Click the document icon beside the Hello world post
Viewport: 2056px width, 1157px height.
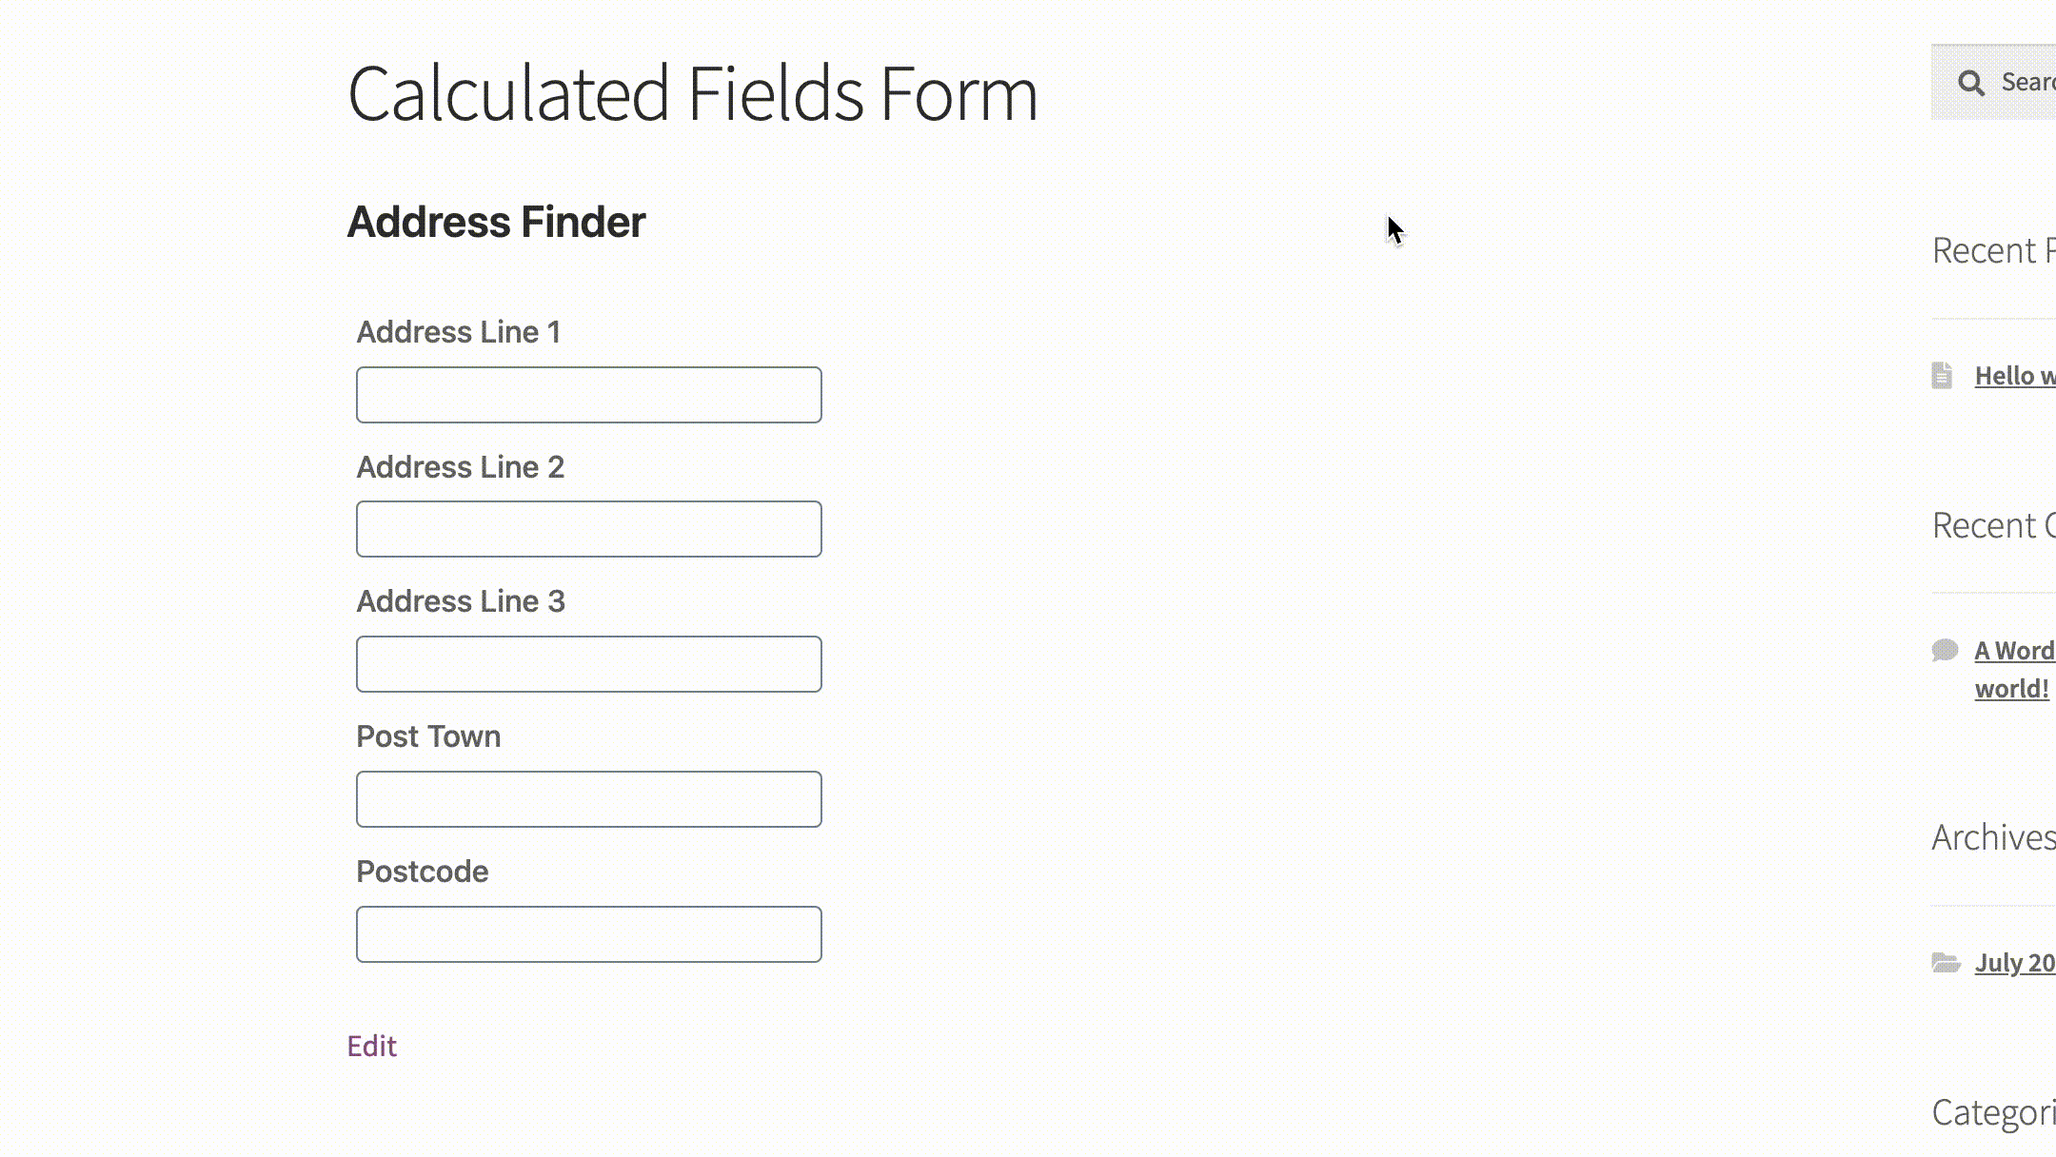(x=1945, y=374)
